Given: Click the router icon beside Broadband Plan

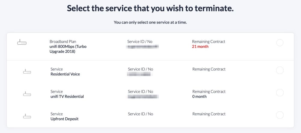Looking at the screenshot, I should coord(22,43).
